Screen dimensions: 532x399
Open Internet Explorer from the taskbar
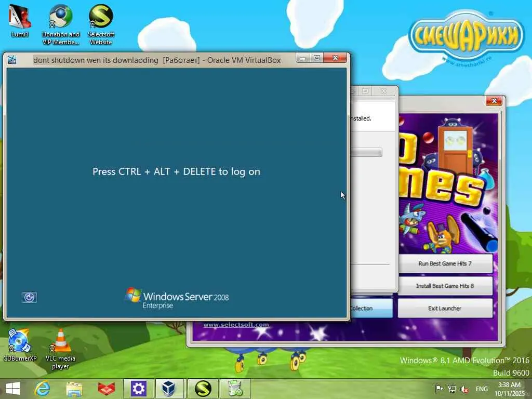43,389
